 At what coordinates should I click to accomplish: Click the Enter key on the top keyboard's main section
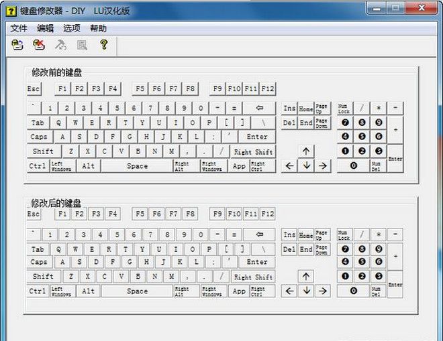coord(257,137)
